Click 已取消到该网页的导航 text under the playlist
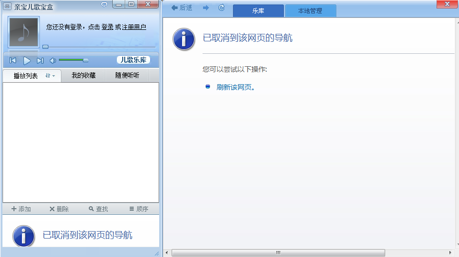The image size is (459, 257). tap(87, 235)
